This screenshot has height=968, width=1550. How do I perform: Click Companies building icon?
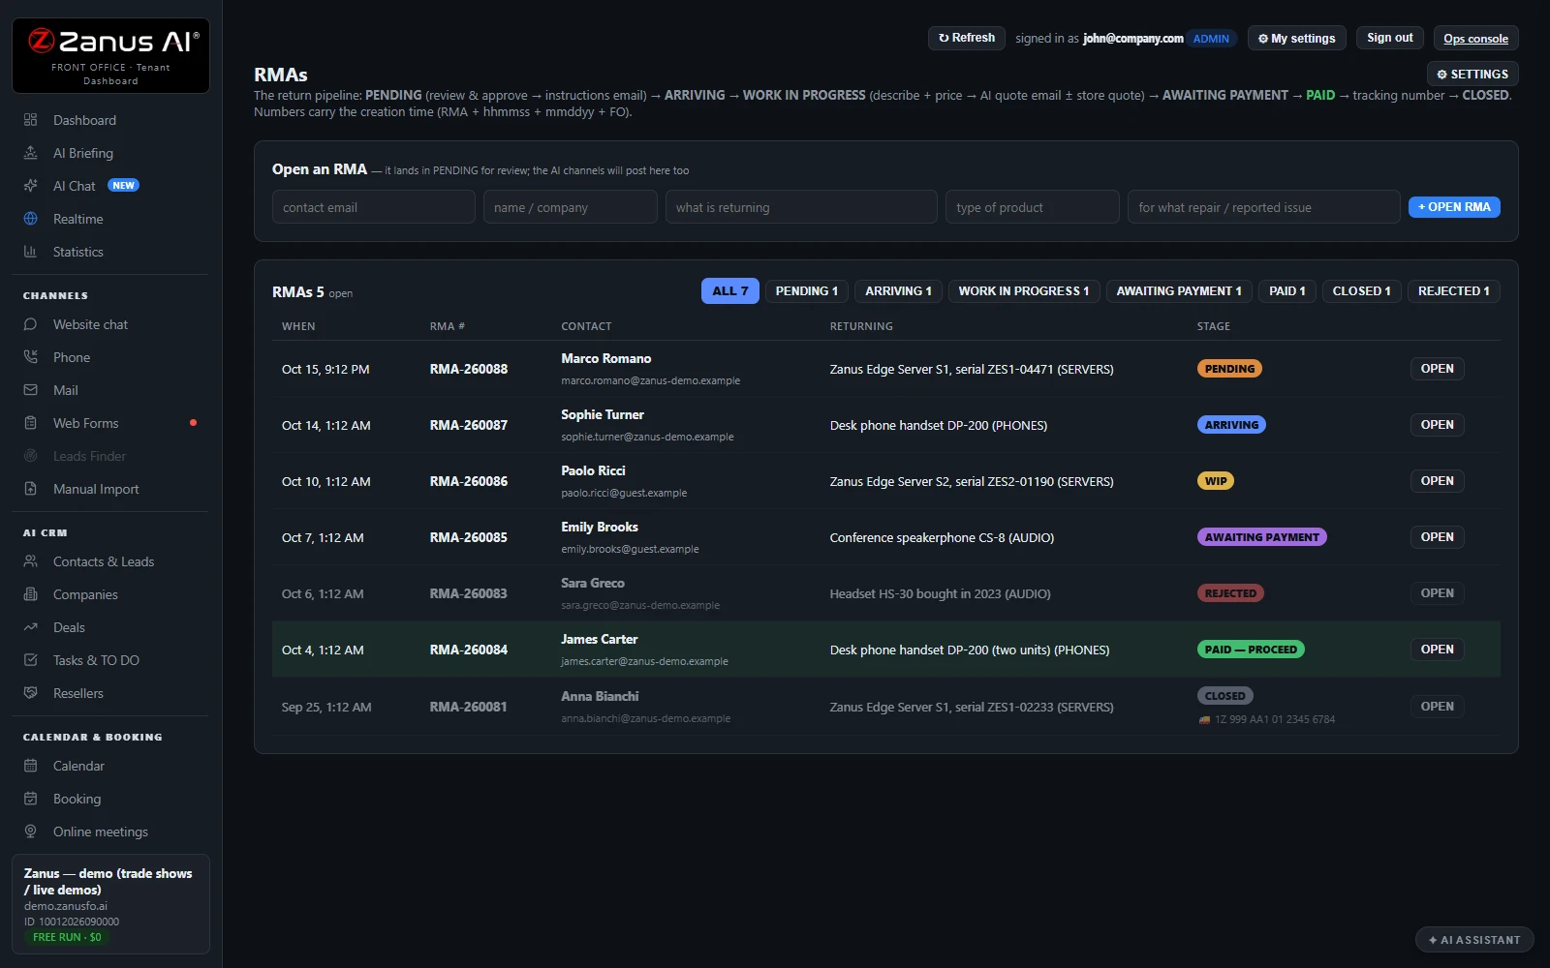point(30,594)
